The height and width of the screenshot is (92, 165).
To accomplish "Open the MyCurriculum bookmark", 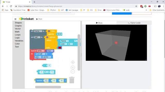I will click(112, 10).
